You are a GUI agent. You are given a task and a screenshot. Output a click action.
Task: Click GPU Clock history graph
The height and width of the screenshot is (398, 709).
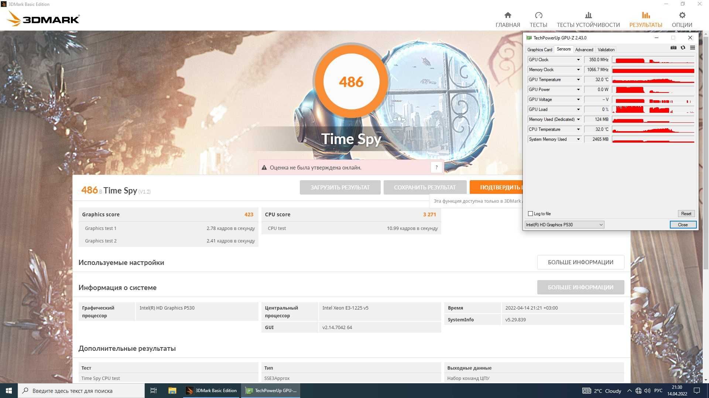653,60
